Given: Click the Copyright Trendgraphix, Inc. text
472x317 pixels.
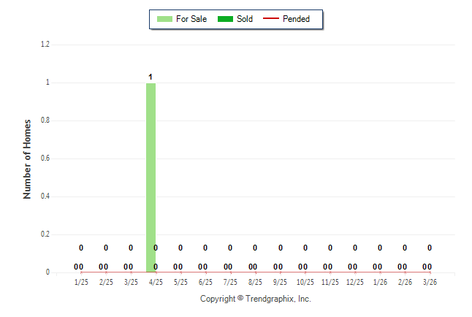Looking at the screenshot, I should 256,299.
